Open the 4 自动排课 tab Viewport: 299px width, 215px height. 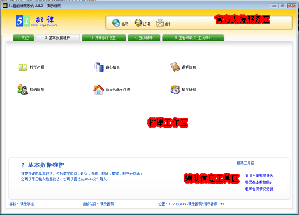(144, 38)
